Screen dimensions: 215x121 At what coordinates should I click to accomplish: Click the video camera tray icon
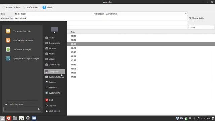point(182,118)
